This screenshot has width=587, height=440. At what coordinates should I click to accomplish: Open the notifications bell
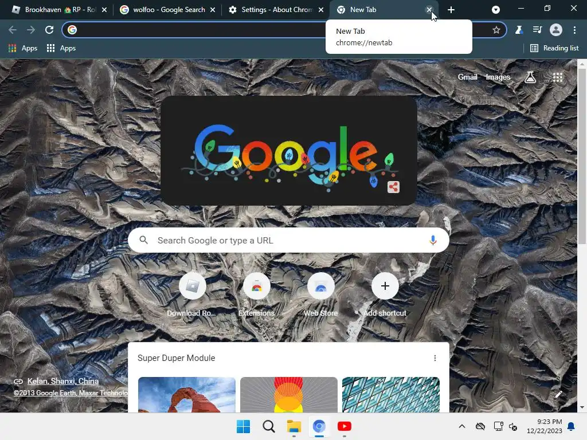pos(572,426)
